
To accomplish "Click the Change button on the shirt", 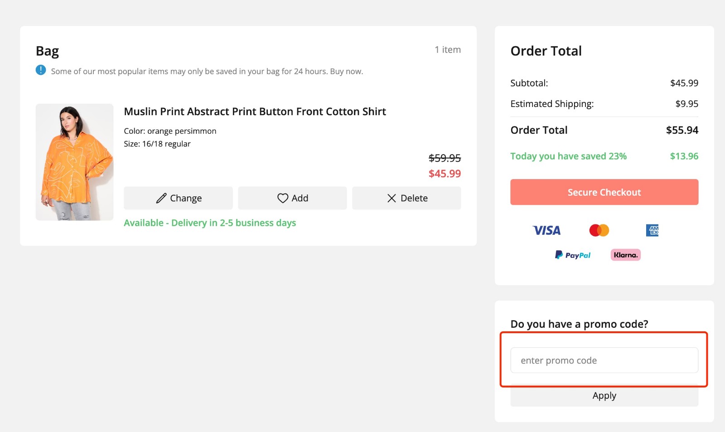I will (x=178, y=198).
